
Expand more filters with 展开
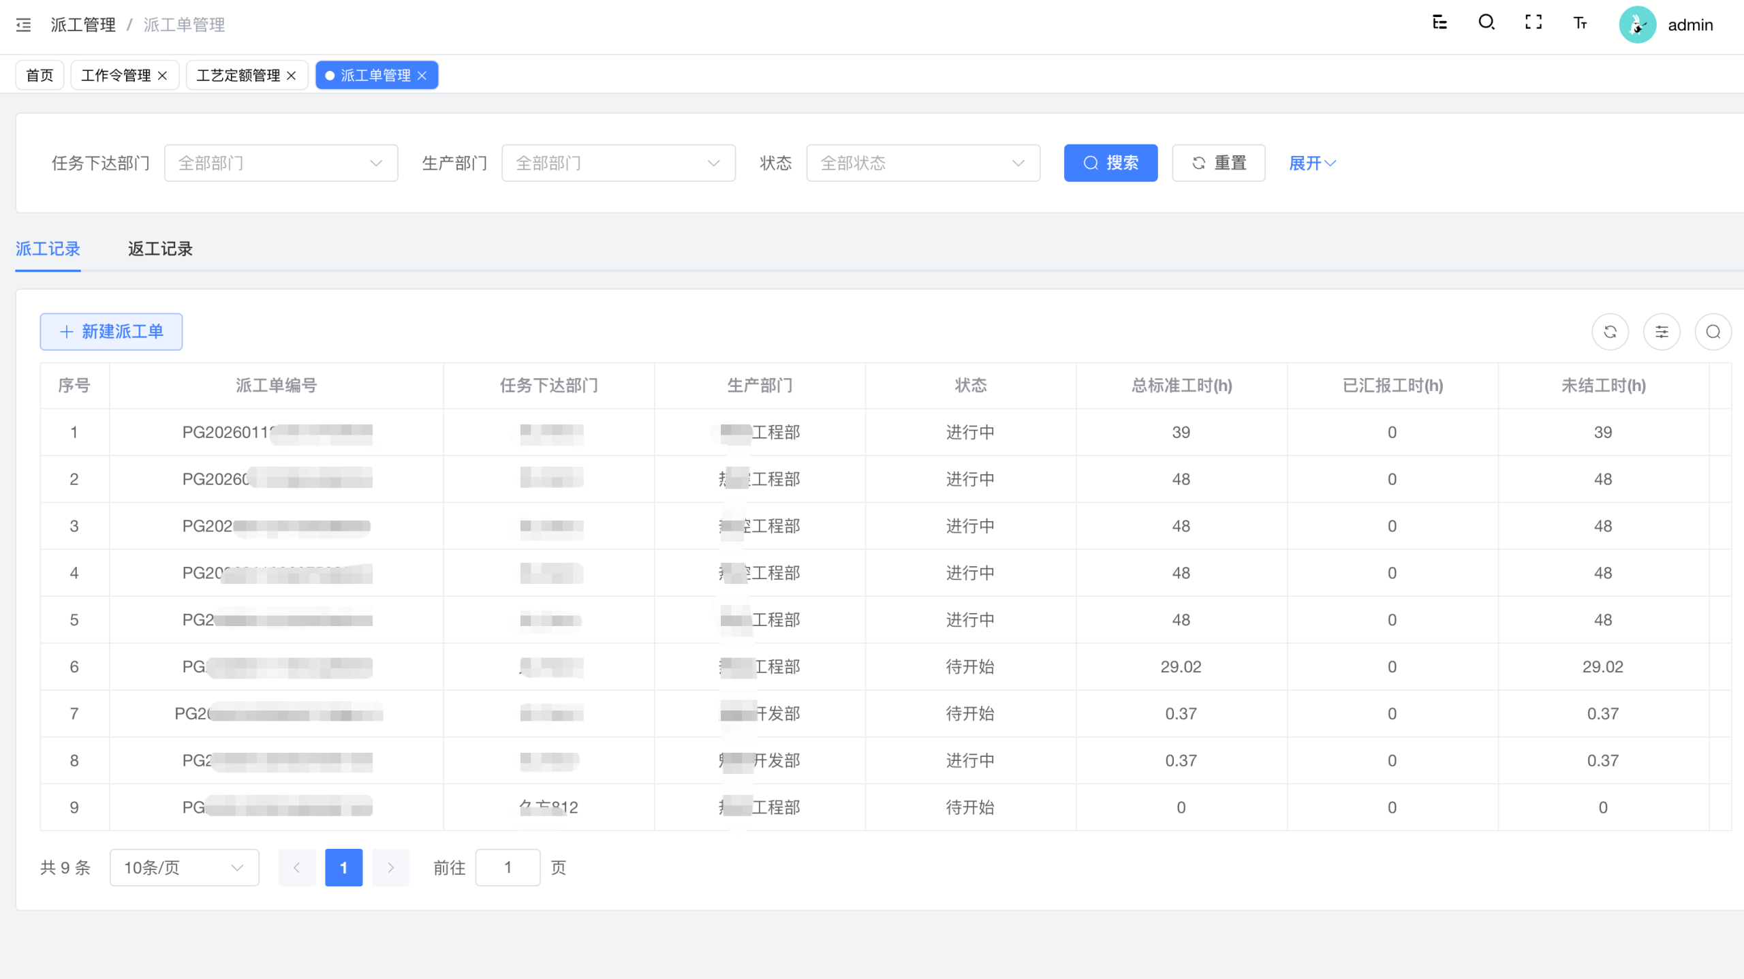pyautogui.click(x=1313, y=163)
